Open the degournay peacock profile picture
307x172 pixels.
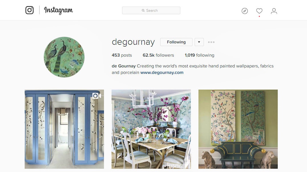tap(64, 57)
